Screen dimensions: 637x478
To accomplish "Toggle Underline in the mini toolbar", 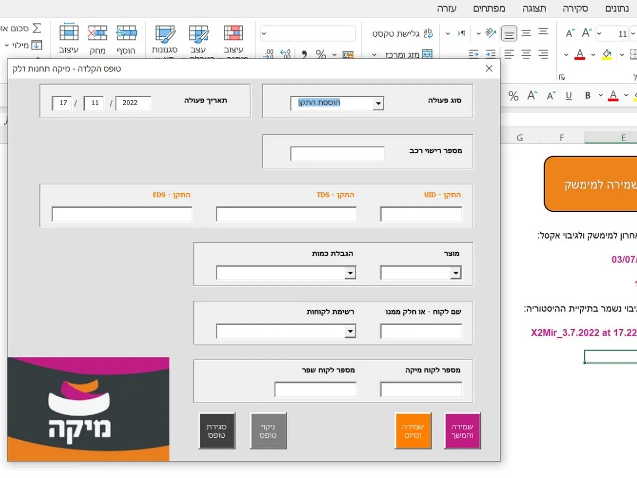I will point(569,96).
